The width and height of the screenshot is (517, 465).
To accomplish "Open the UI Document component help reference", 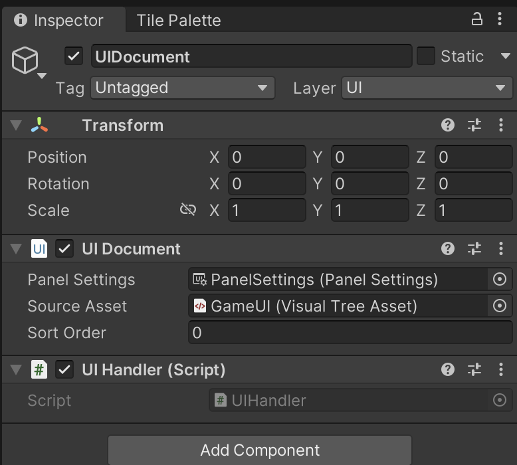I will click(x=449, y=248).
